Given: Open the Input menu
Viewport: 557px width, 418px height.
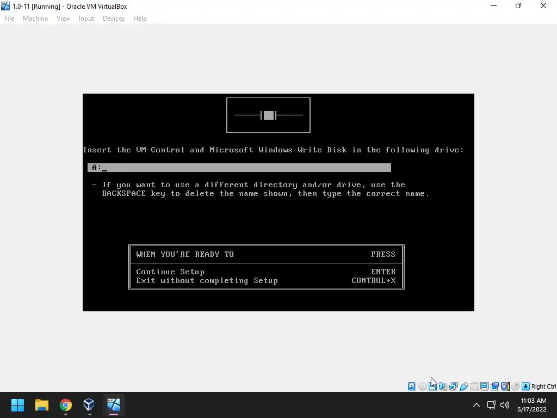Looking at the screenshot, I should pyautogui.click(x=86, y=19).
